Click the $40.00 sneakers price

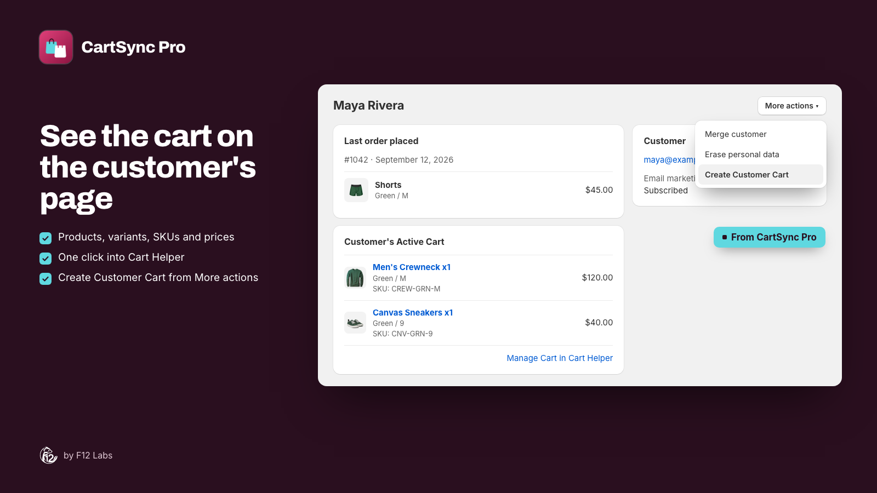[x=599, y=323]
